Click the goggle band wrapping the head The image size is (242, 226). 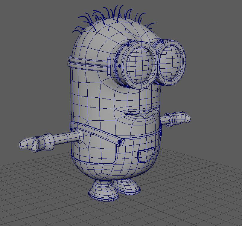87,64
